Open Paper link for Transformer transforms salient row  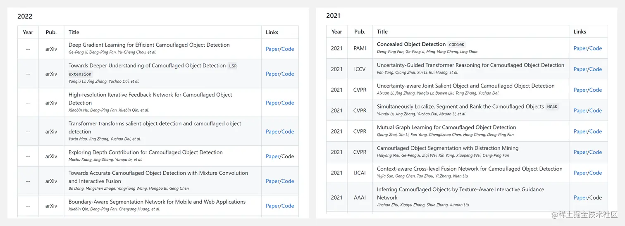(272, 132)
